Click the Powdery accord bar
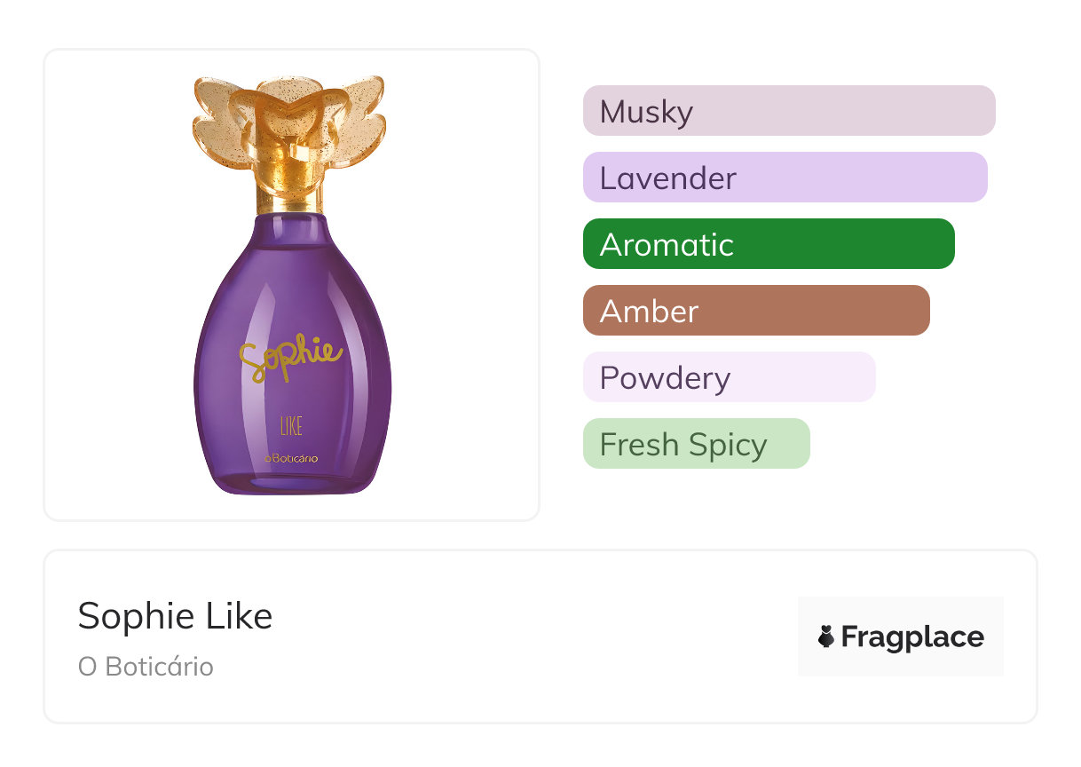Image resolution: width=1081 pixels, height=767 pixels. click(x=729, y=377)
